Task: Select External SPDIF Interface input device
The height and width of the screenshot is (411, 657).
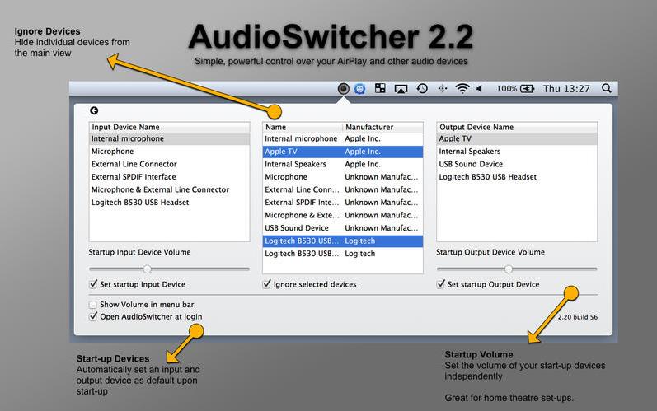Action: [169, 176]
